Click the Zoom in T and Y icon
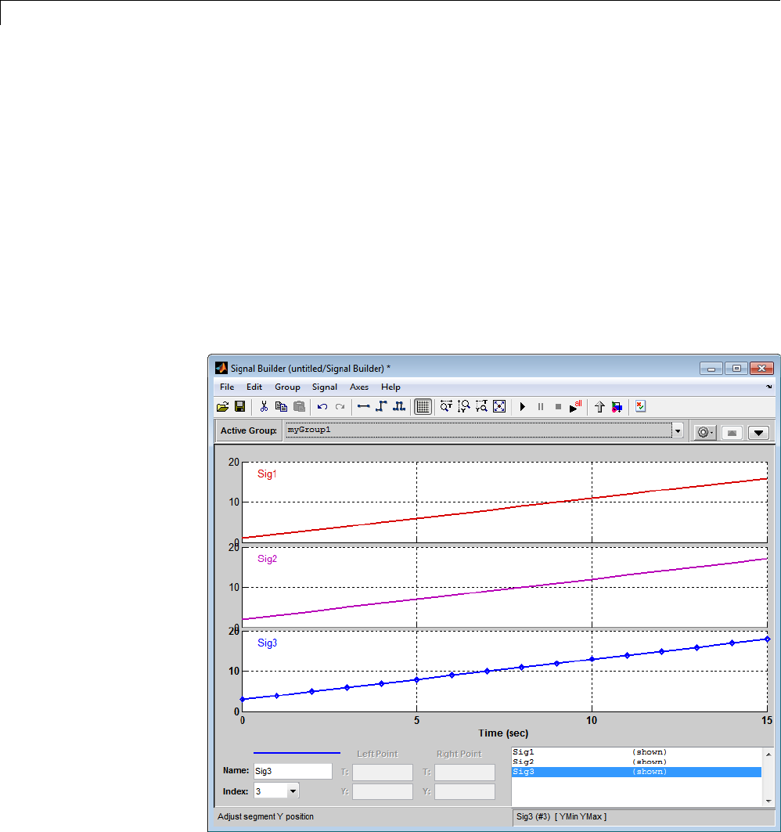 pyautogui.click(x=481, y=406)
